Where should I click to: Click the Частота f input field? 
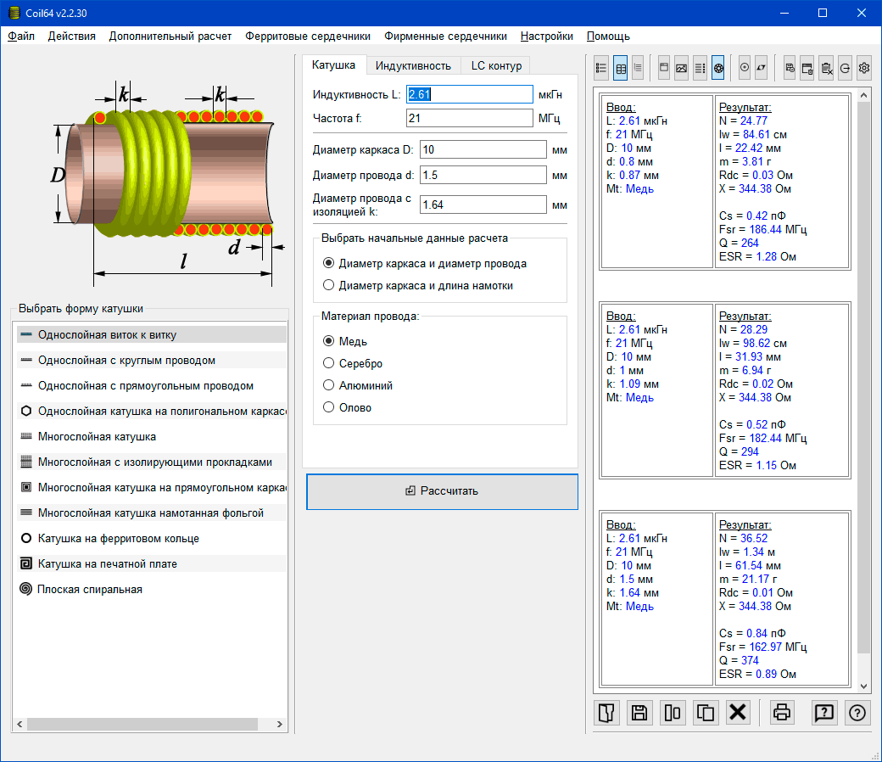click(469, 118)
